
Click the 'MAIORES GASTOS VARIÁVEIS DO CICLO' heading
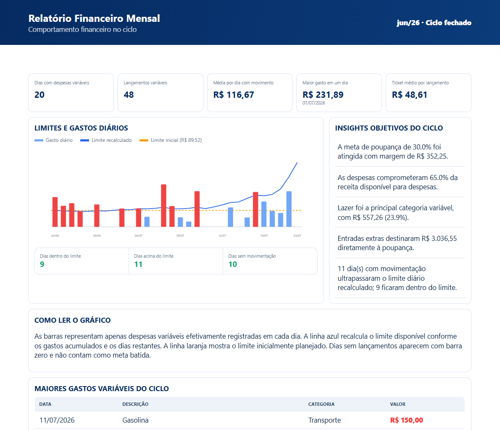[101, 389]
